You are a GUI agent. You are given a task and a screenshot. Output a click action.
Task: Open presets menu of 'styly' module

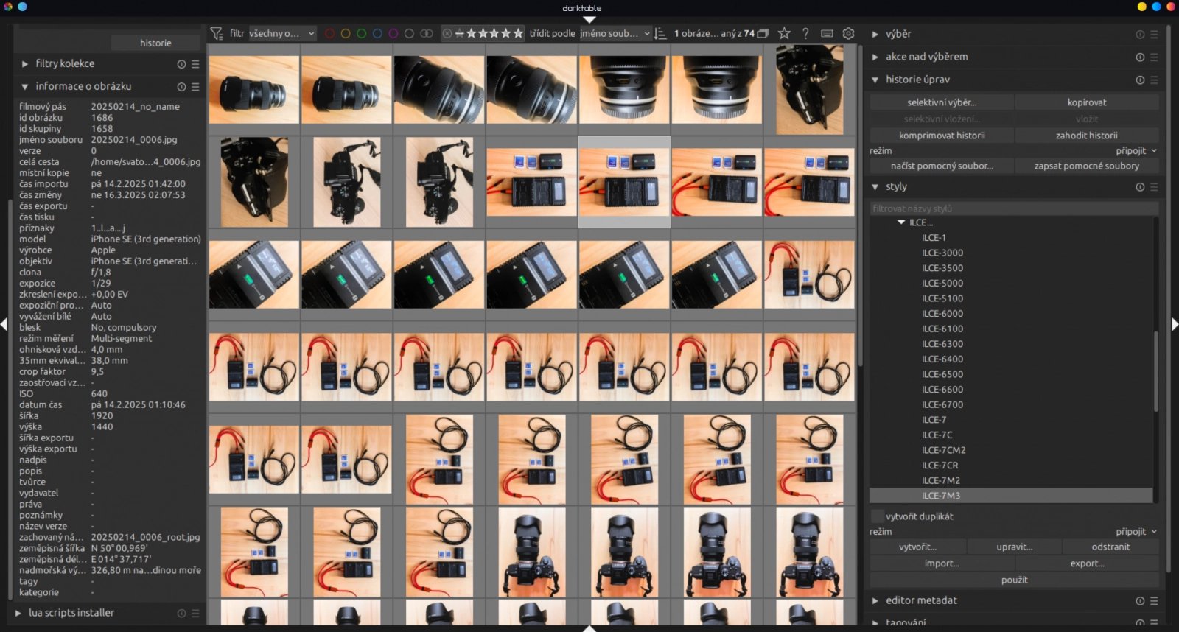pyautogui.click(x=1154, y=187)
